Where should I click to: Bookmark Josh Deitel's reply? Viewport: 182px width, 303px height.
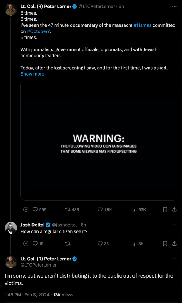tap(165, 243)
